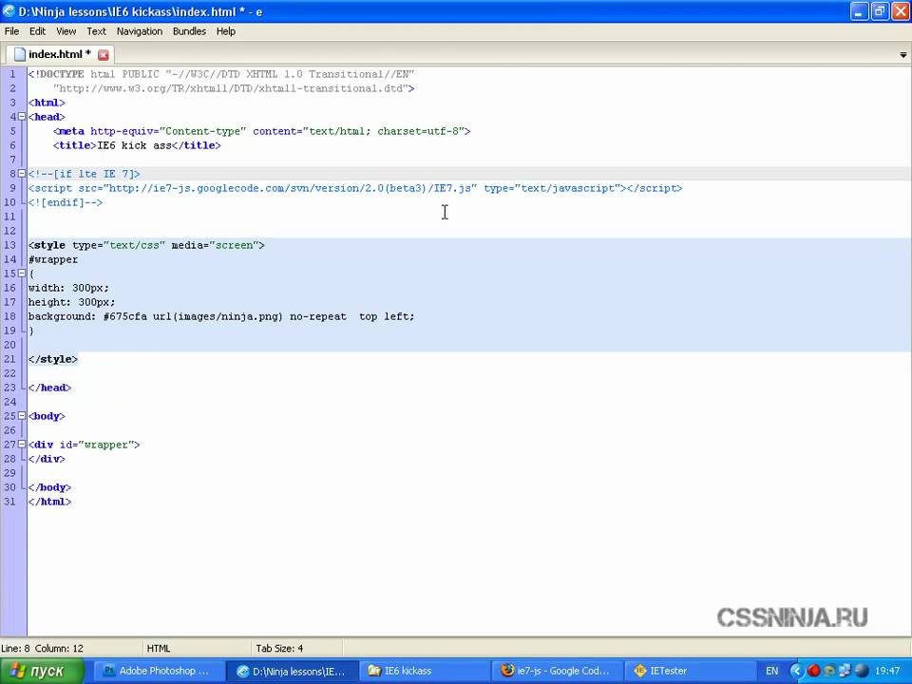The image size is (912, 684).
Task: Minimize the editor window
Action: pos(859,11)
